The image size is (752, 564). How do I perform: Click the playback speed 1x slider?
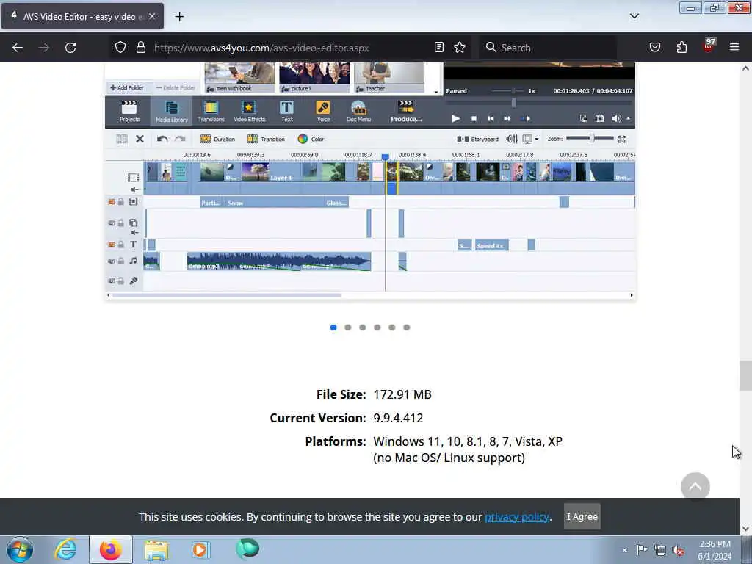[508, 90]
